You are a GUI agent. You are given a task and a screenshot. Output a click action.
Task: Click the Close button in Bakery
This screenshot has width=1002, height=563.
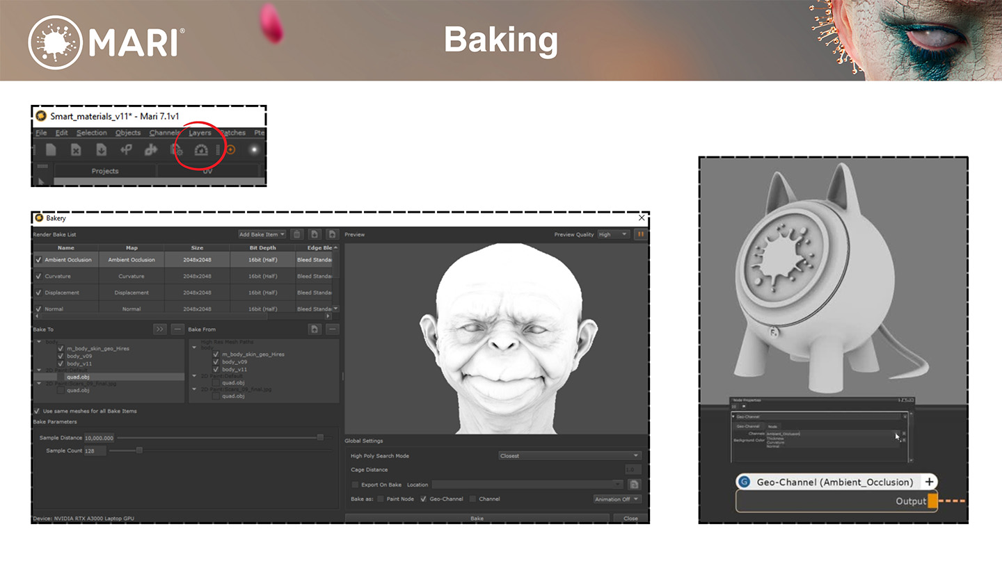630,519
